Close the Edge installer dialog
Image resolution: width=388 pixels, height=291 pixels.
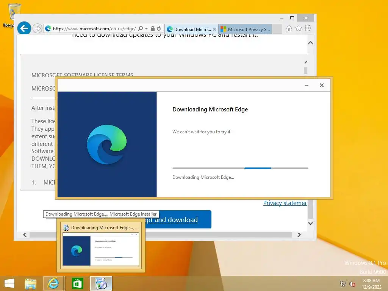(x=321, y=85)
